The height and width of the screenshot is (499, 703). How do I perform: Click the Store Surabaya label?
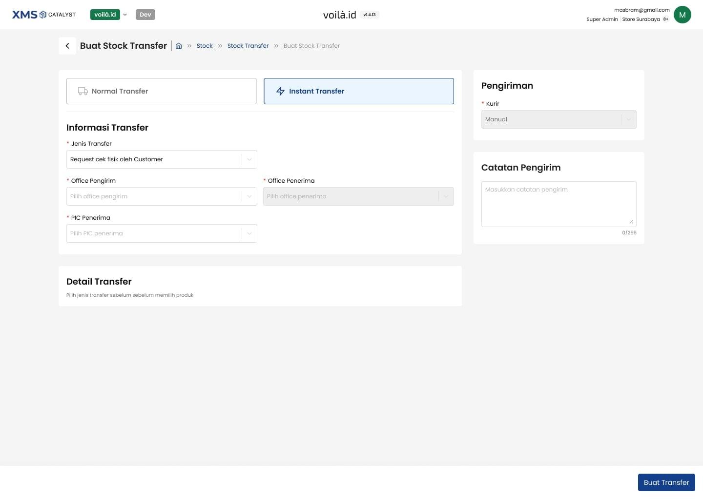point(641,19)
